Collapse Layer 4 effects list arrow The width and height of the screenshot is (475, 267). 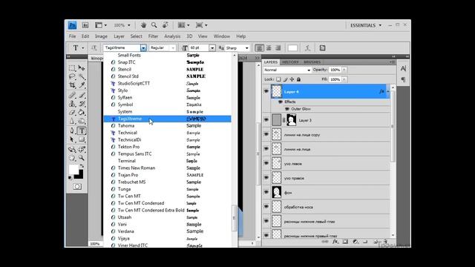click(x=388, y=91)
